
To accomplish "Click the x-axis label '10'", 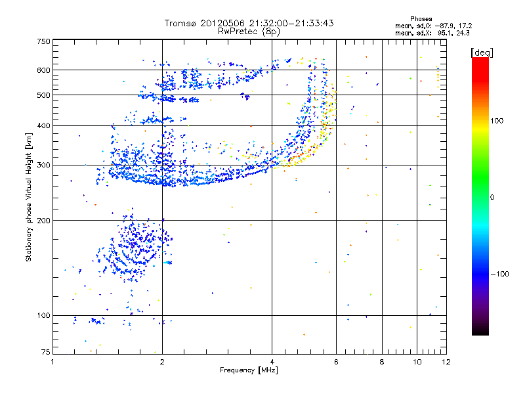I will pyautogui.click(x=417, y=362).
